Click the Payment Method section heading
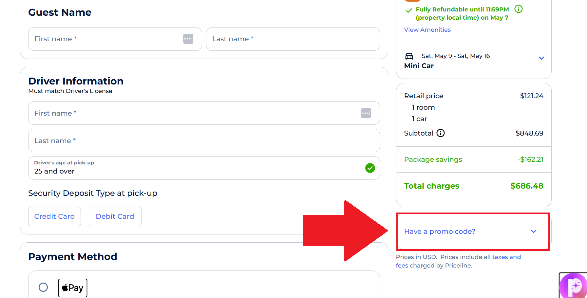Viewport: 587px width, 298px height. tap(73, 256)
